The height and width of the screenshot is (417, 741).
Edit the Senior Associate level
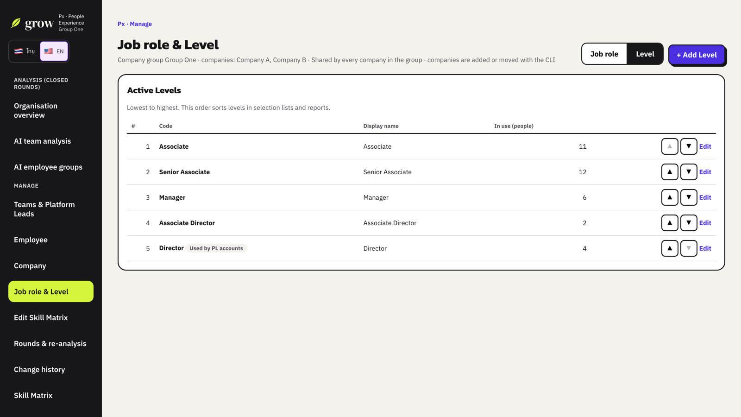(705, 172)
